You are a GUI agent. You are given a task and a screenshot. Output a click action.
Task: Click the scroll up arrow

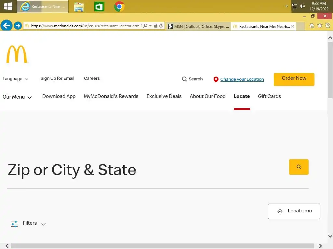tap(330, 38)
